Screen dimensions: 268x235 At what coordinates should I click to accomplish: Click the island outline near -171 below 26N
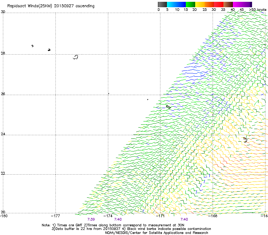pyautogui.click(x=168, y=107)
